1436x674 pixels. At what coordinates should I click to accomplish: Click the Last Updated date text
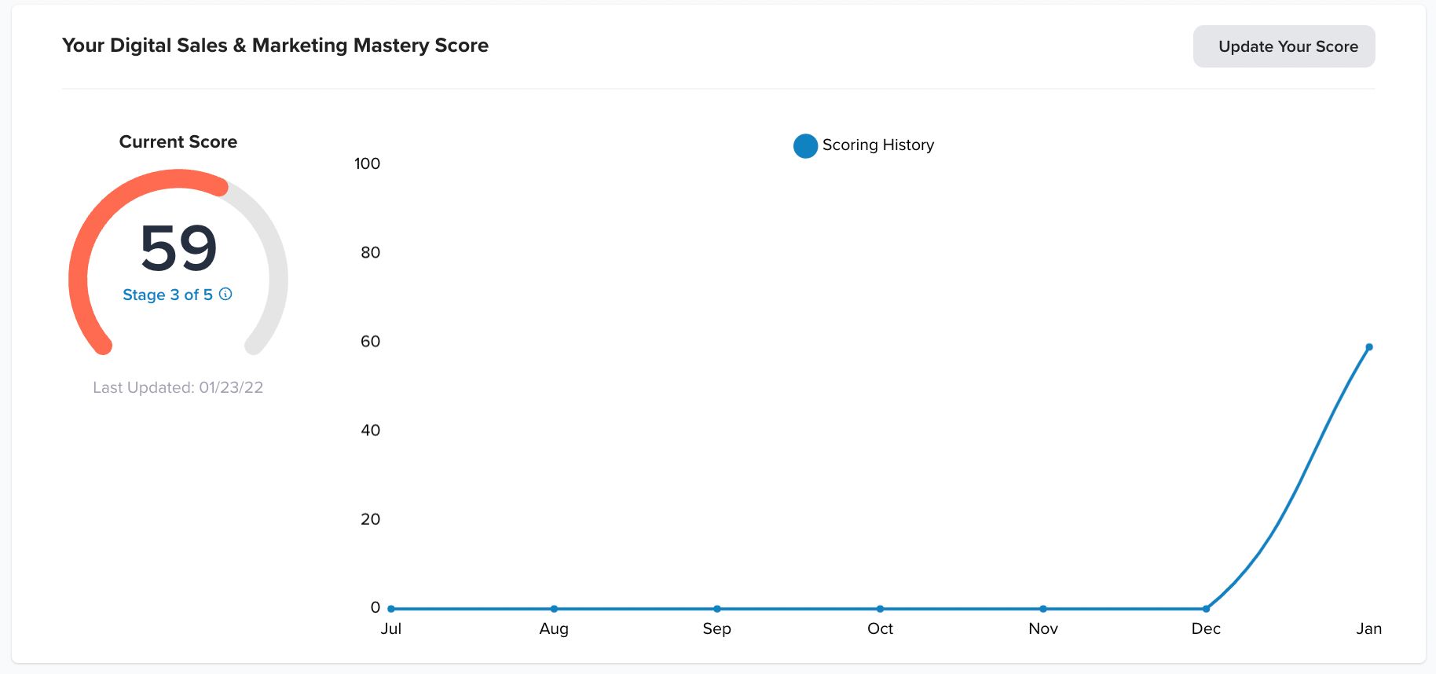pos(178,387)
